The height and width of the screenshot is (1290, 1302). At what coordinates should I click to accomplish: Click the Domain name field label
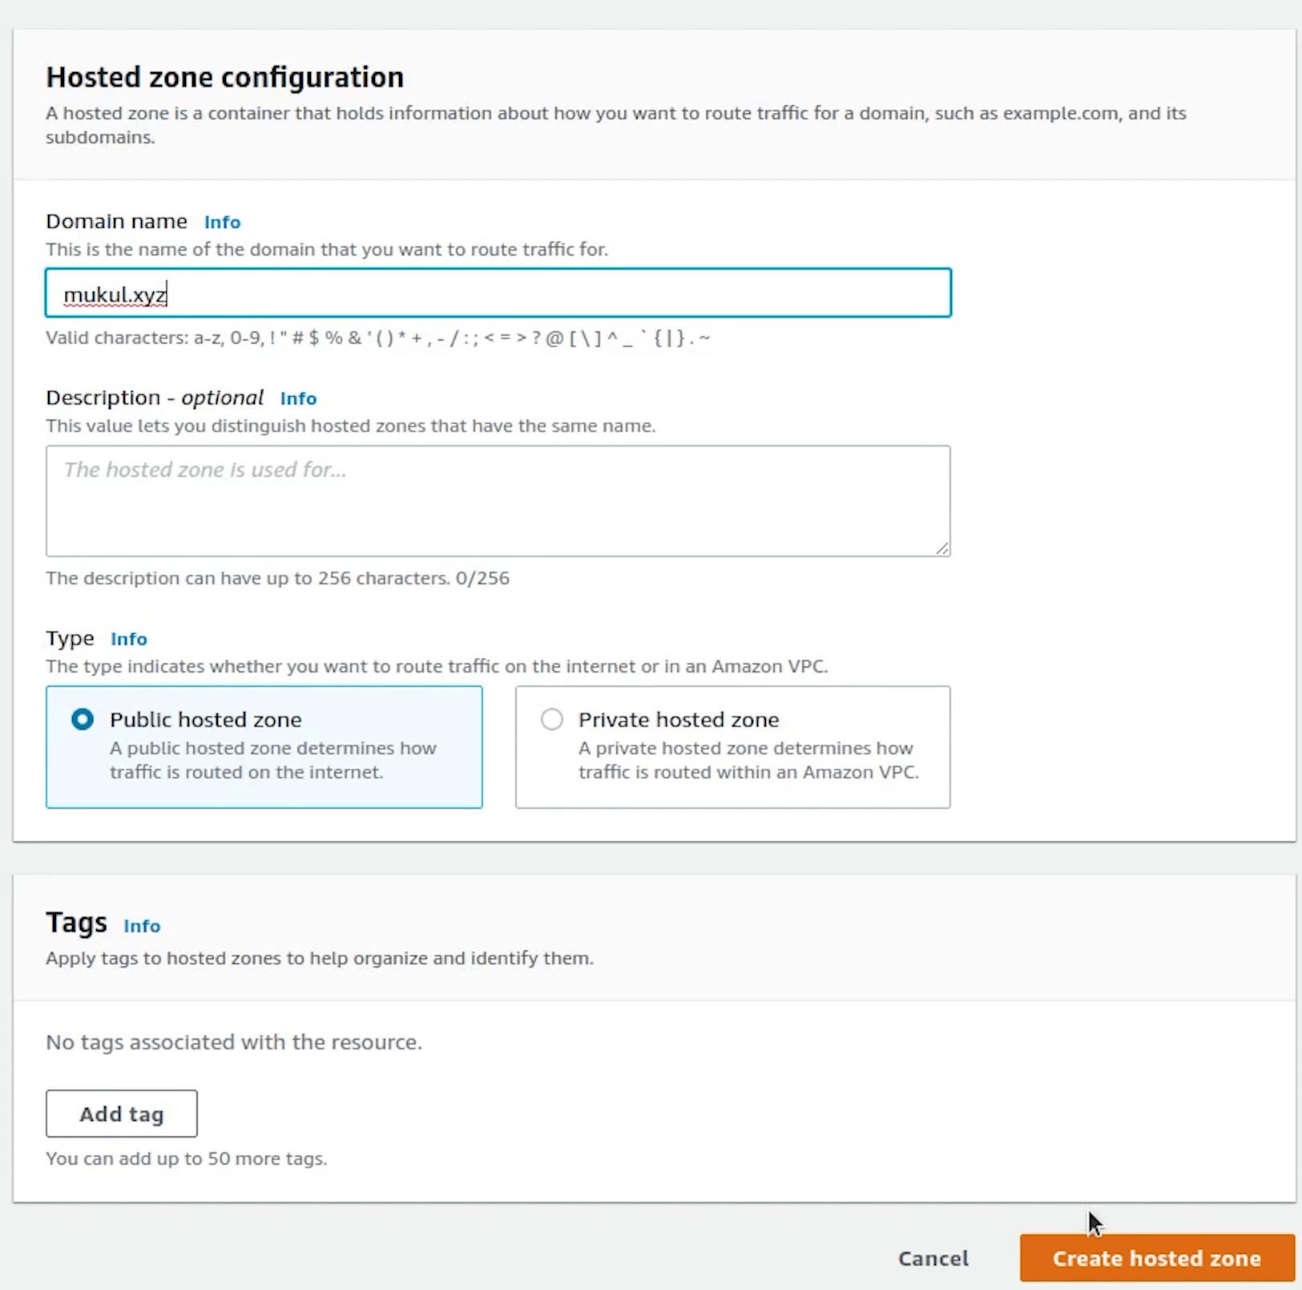click(116, 221)
